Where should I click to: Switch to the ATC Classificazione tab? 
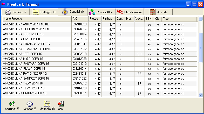coord(130,12)
